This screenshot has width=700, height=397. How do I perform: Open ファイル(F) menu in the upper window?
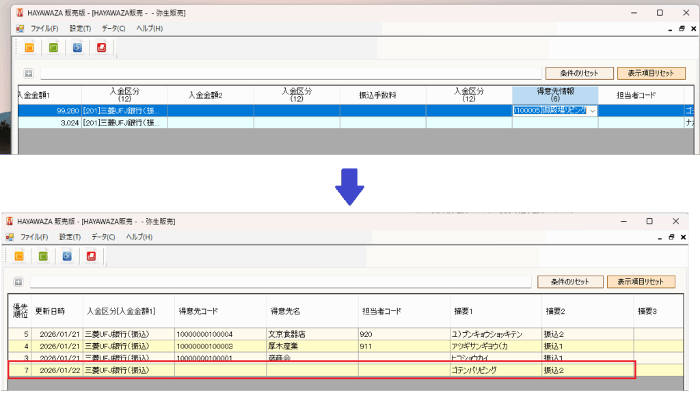44,29
